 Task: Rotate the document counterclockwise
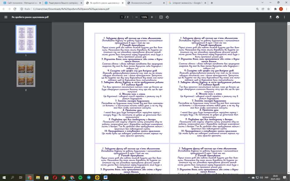167,17
